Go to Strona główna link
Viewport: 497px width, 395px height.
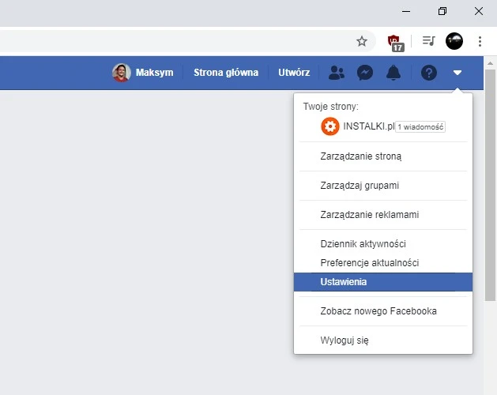click(x=226, y=73)
